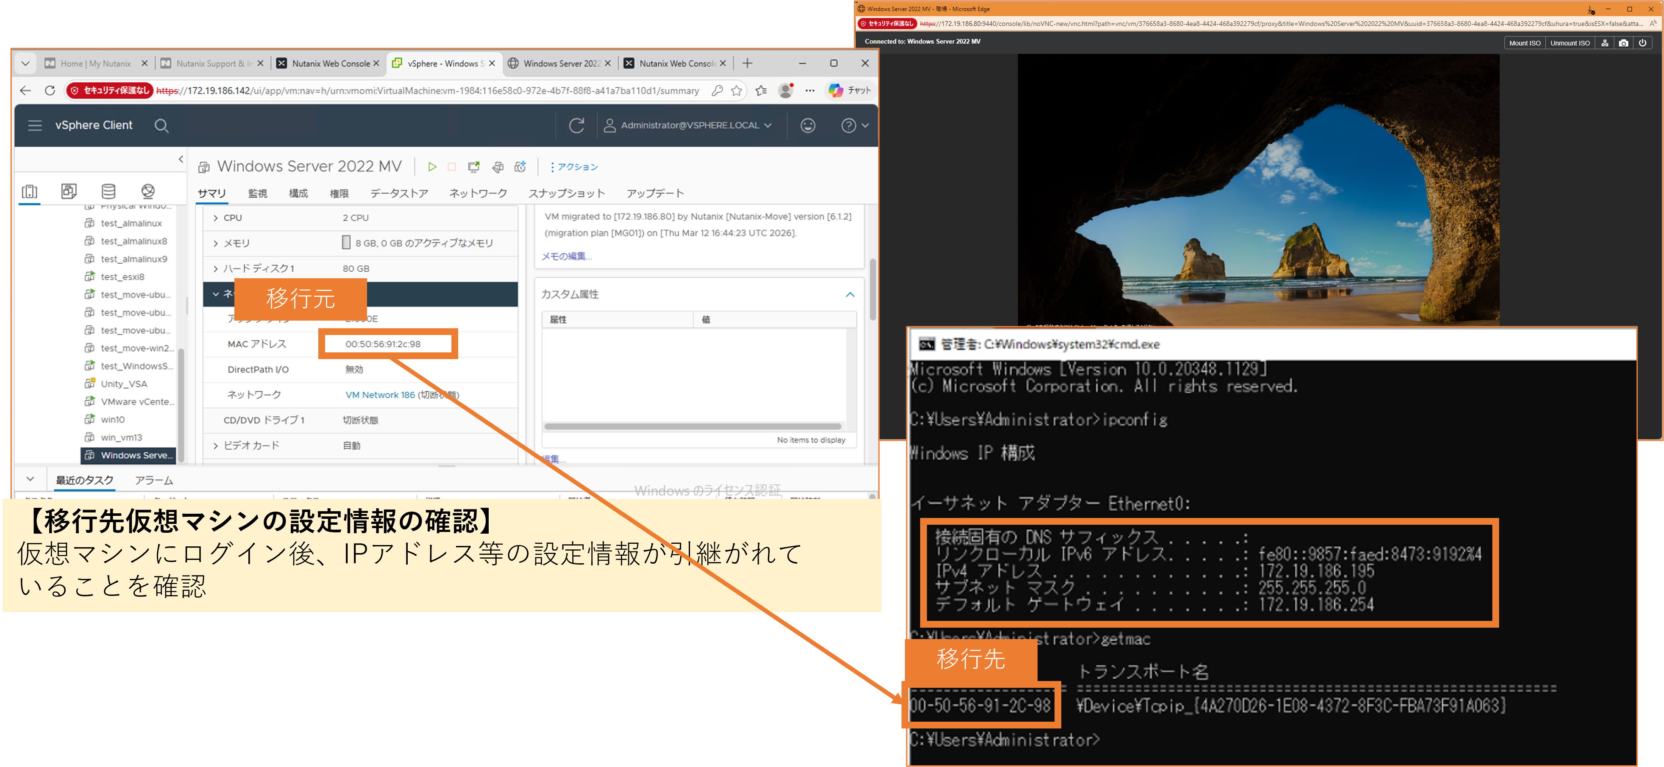The height and width of the screenshot is (767, 1664).
Task: Select the VMs and Templates inventory icon
Action: (69, 191)
